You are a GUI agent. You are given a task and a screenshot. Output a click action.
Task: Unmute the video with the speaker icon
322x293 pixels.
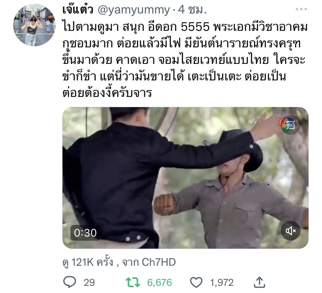coord(291,231)
